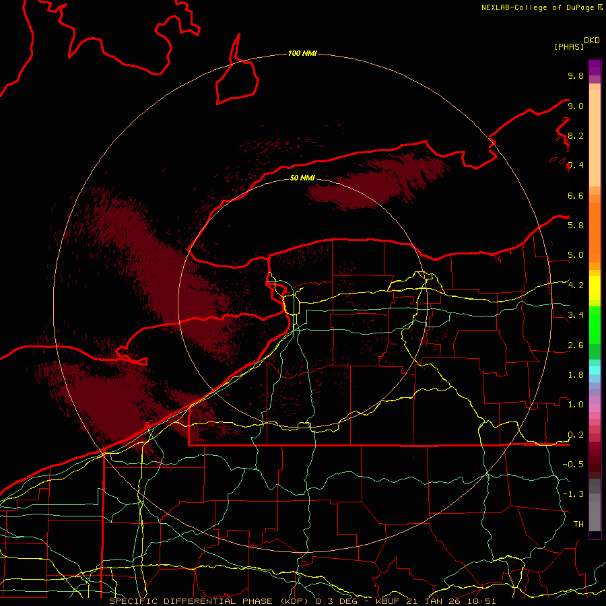Screen dimensions: 606x606
Task: Click the 0.2 scale label
Action: 576,435
